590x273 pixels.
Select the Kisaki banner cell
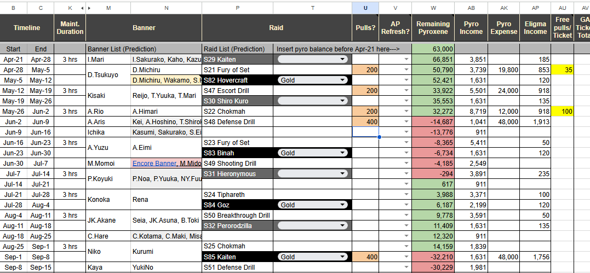[x=108, y=96]
